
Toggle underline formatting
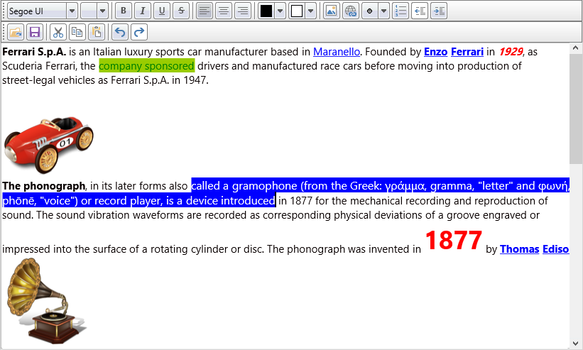(162, 11)
